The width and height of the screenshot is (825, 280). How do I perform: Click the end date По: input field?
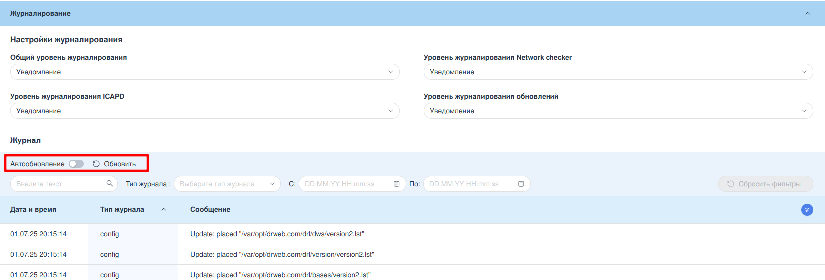[471, 184]
